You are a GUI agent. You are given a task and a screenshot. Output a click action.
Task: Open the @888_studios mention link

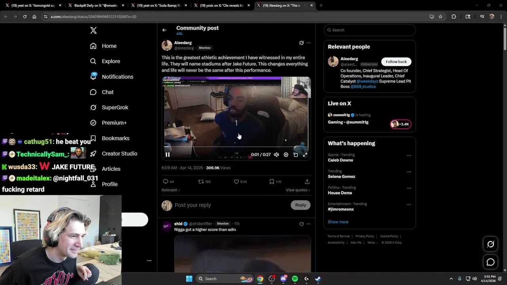(363, 86)
